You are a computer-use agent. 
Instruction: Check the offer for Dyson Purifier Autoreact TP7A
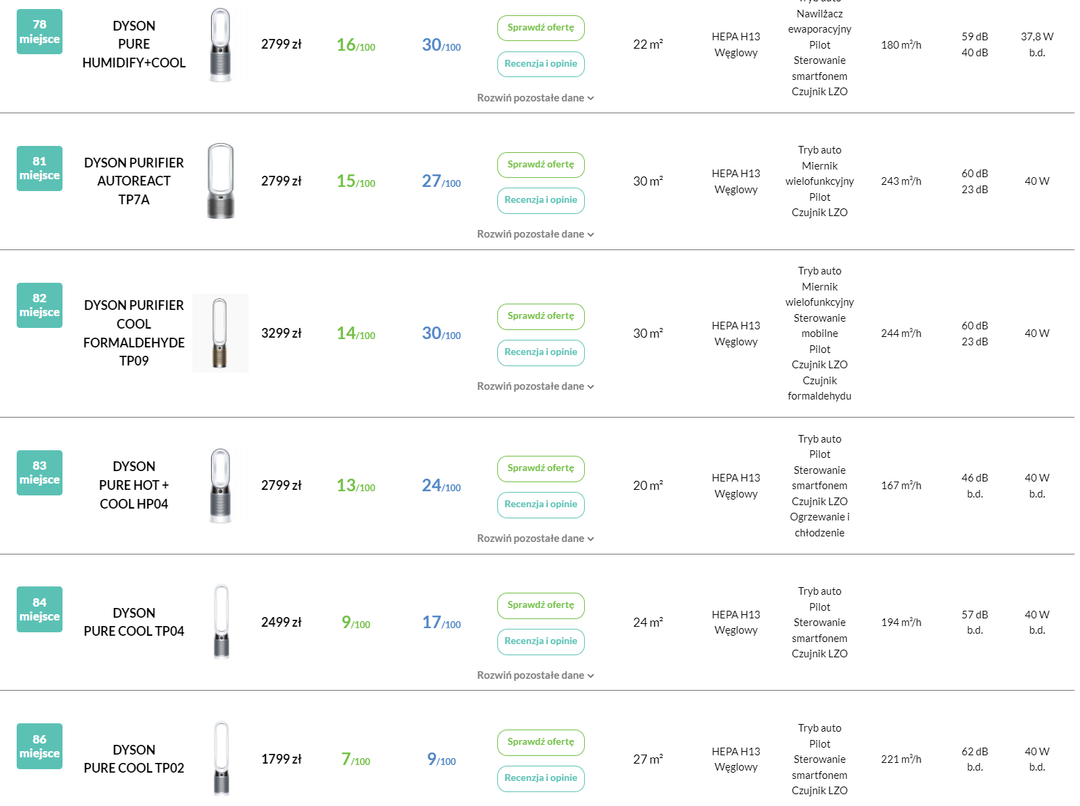click(540, 165)
